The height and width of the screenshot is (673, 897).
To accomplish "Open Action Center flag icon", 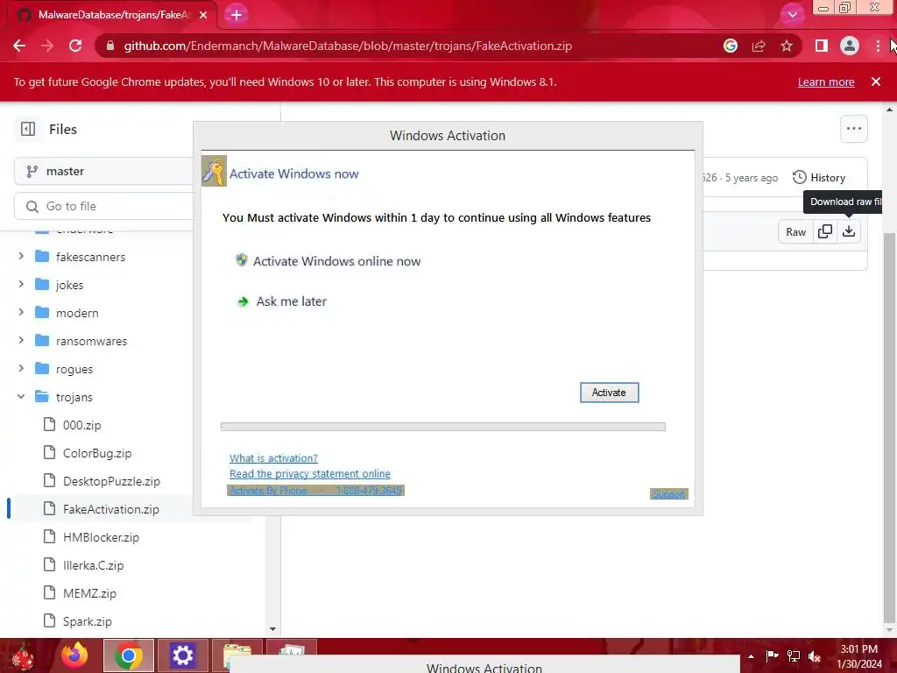I will tap(772, 656).
